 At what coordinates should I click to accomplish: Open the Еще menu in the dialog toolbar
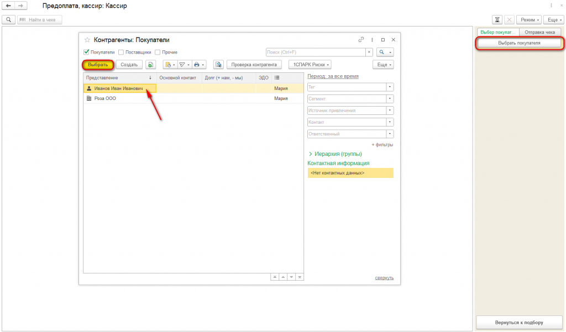(x=383, y=65)
